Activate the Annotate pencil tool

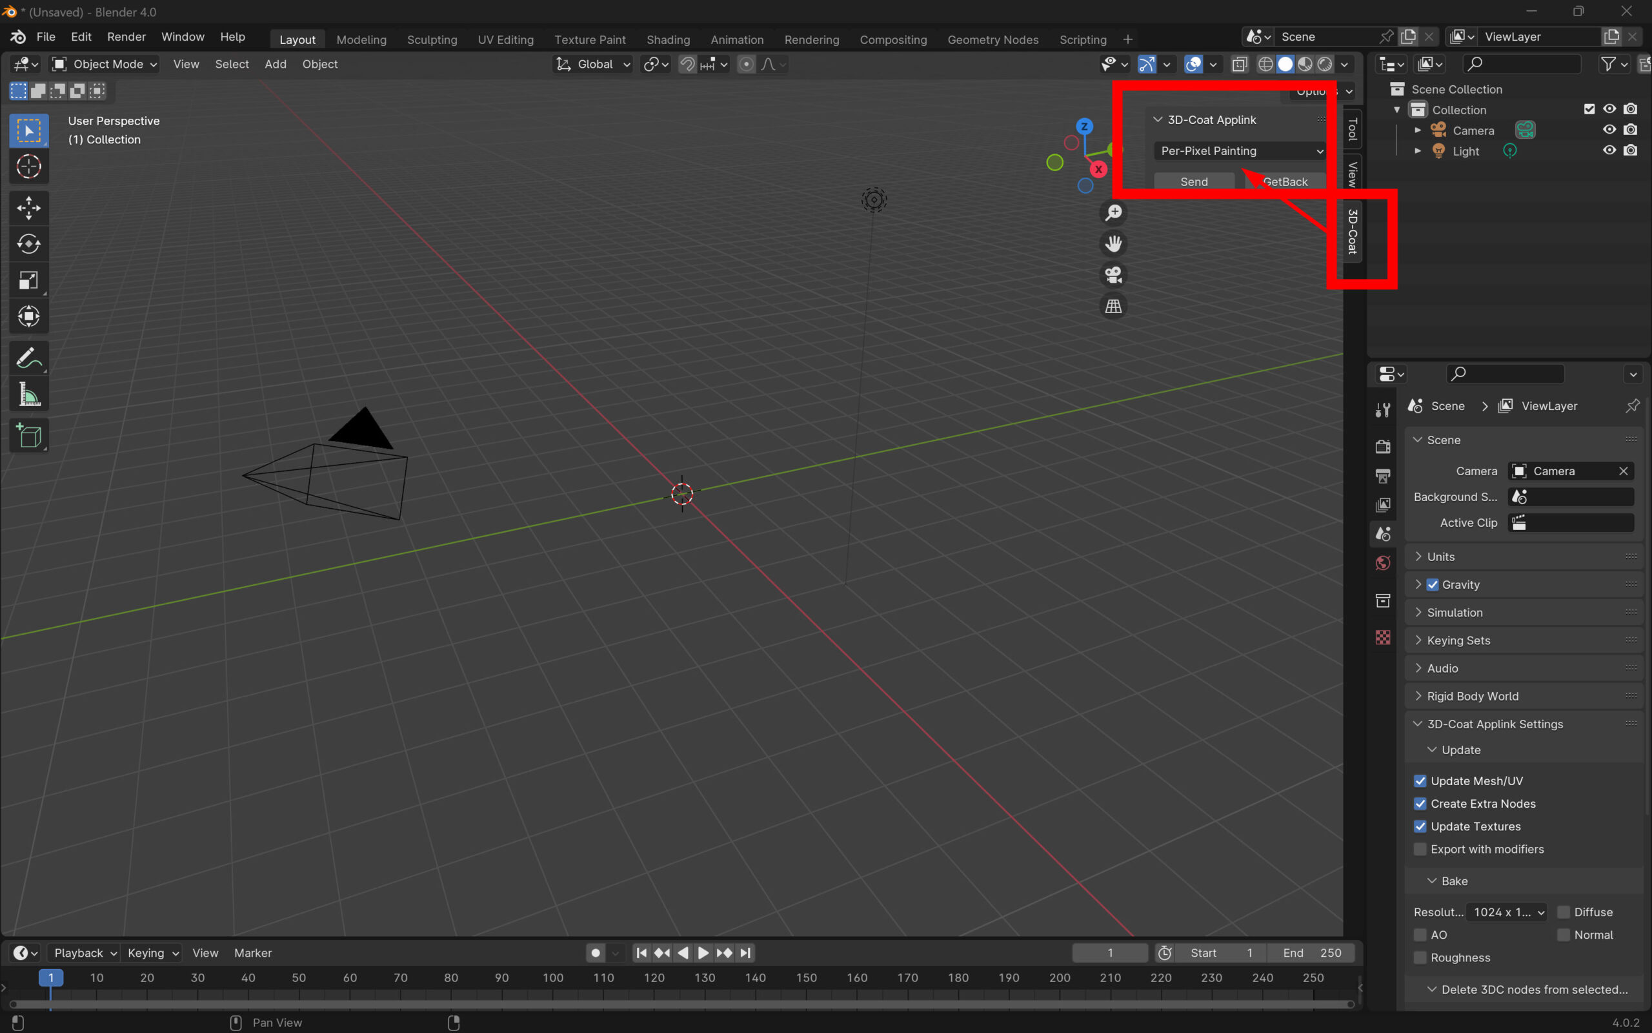click(28, 358)
